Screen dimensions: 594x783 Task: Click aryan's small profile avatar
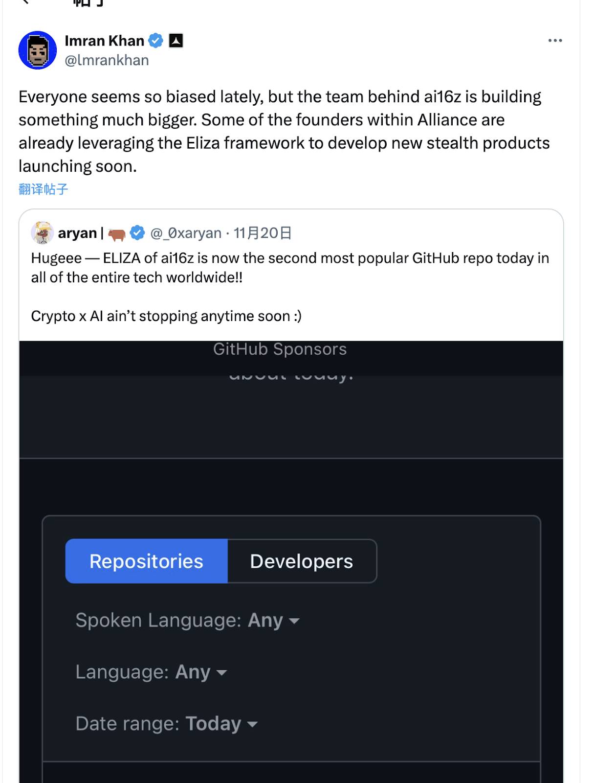(x=42, y=233)
